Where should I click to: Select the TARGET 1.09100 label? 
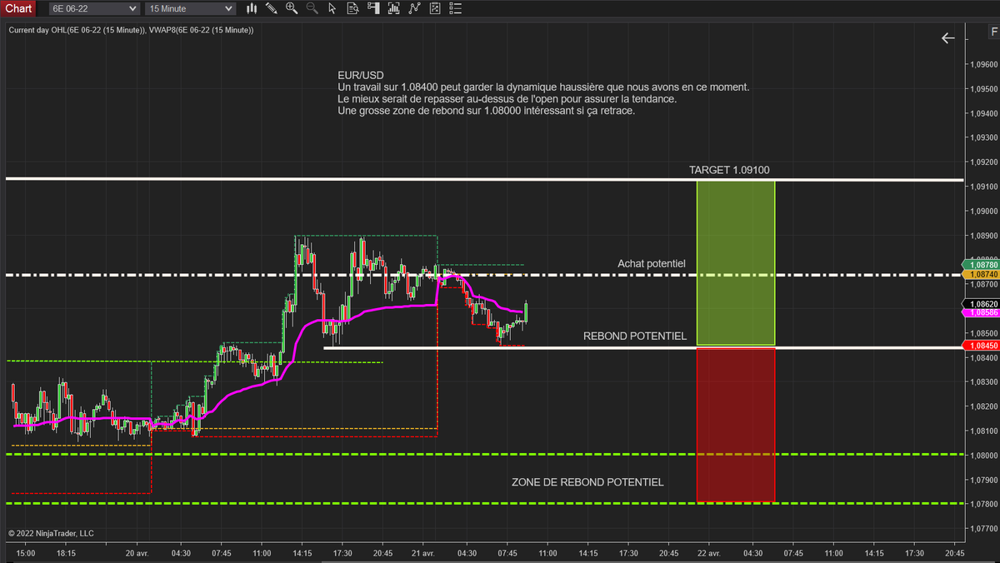pyautogui.click(x=729, y=170)
